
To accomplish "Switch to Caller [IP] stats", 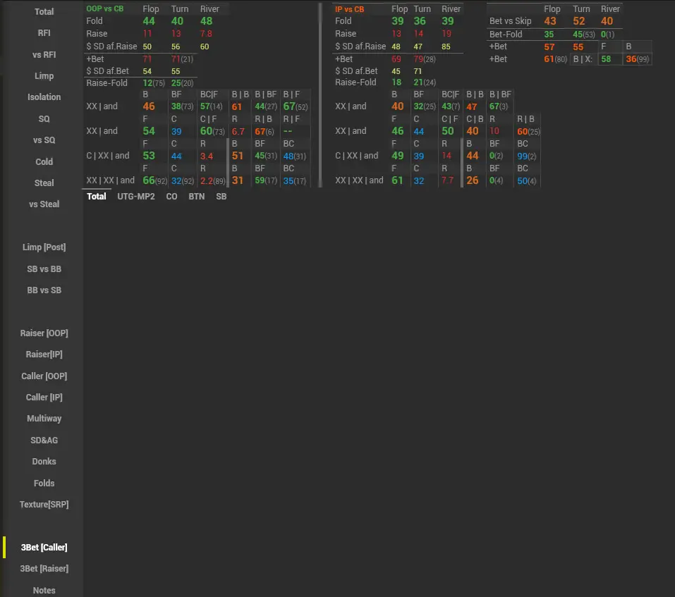I will pyautogui.click(x=44, y=398).
